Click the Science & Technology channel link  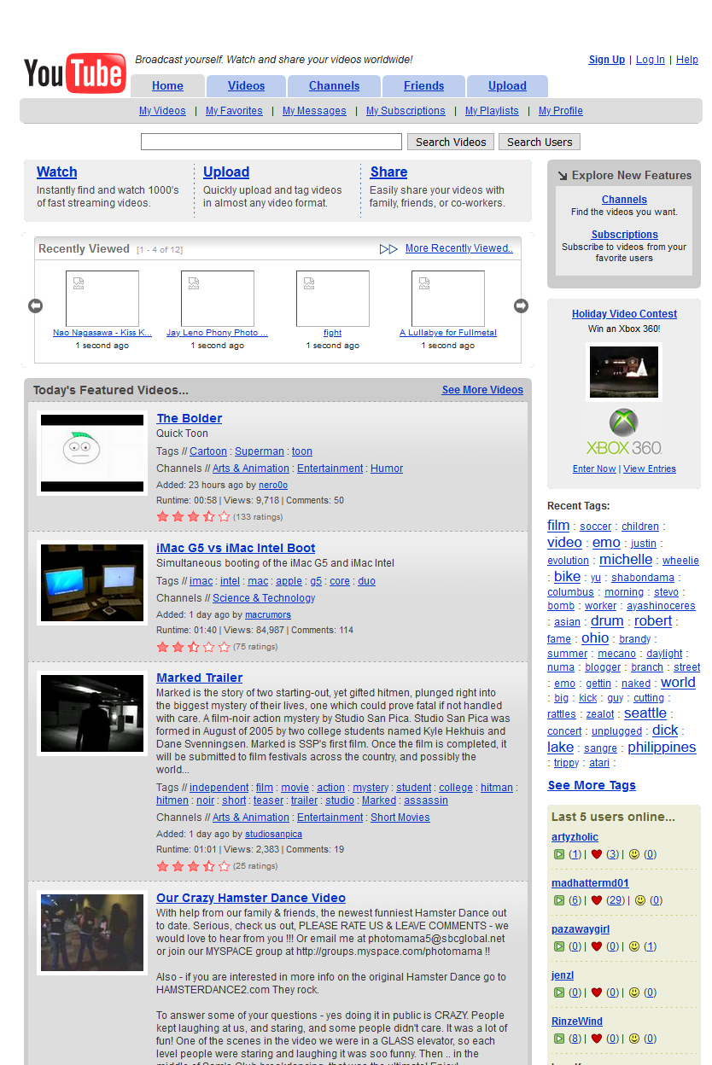pos(264,598)
